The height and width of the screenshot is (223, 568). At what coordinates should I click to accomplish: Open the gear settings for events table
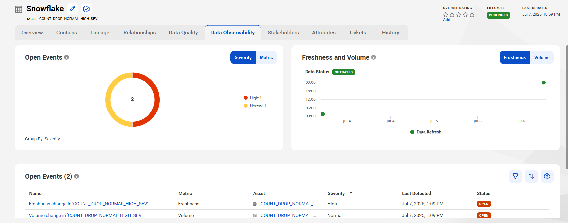[x=547, y=176]
